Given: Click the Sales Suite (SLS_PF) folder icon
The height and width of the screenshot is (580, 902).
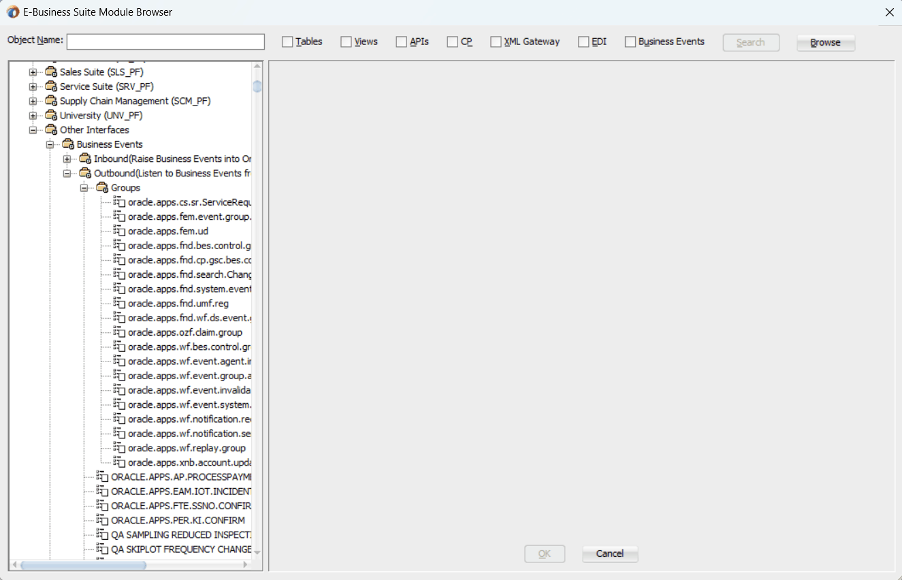Looking at the screenshot, I should pos(51,72).
